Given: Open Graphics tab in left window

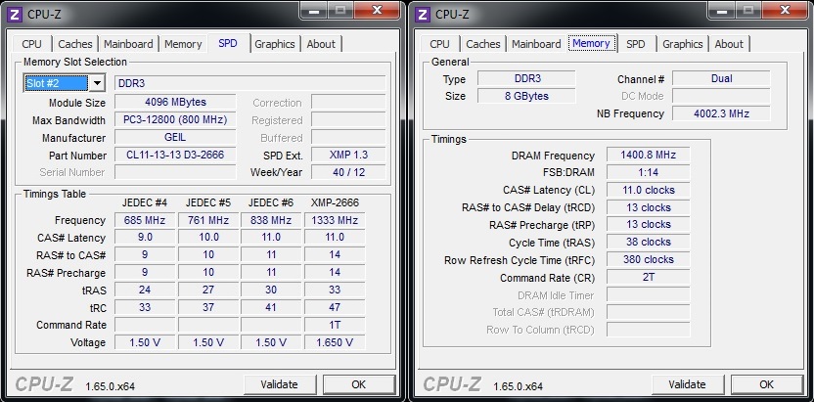Looking at the screenshot, I should [x=275, y=44].
